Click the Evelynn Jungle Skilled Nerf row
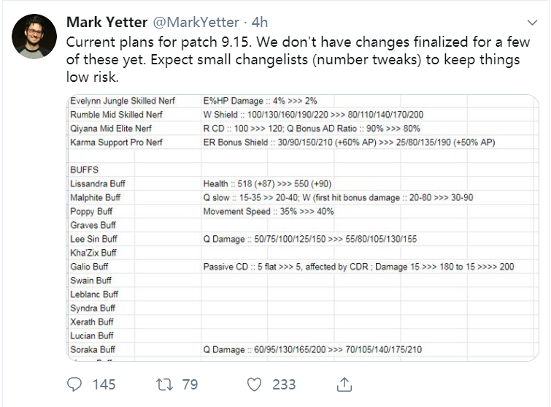The height and width of the screenshot is (407, 551). [x=303, y=101]
